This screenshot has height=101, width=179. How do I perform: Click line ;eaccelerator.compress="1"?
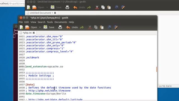pyautogui.click(x=45, y=49)
